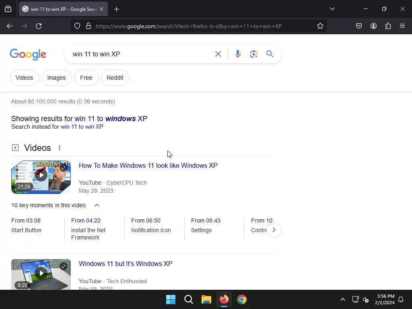Open a new browser tab
Image resolution: width=412 pixels, height=309 pixels.
coord(116,9)
